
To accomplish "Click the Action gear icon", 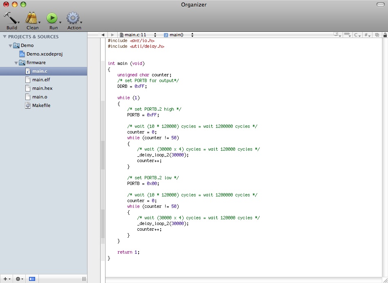I will click(73, 18).
